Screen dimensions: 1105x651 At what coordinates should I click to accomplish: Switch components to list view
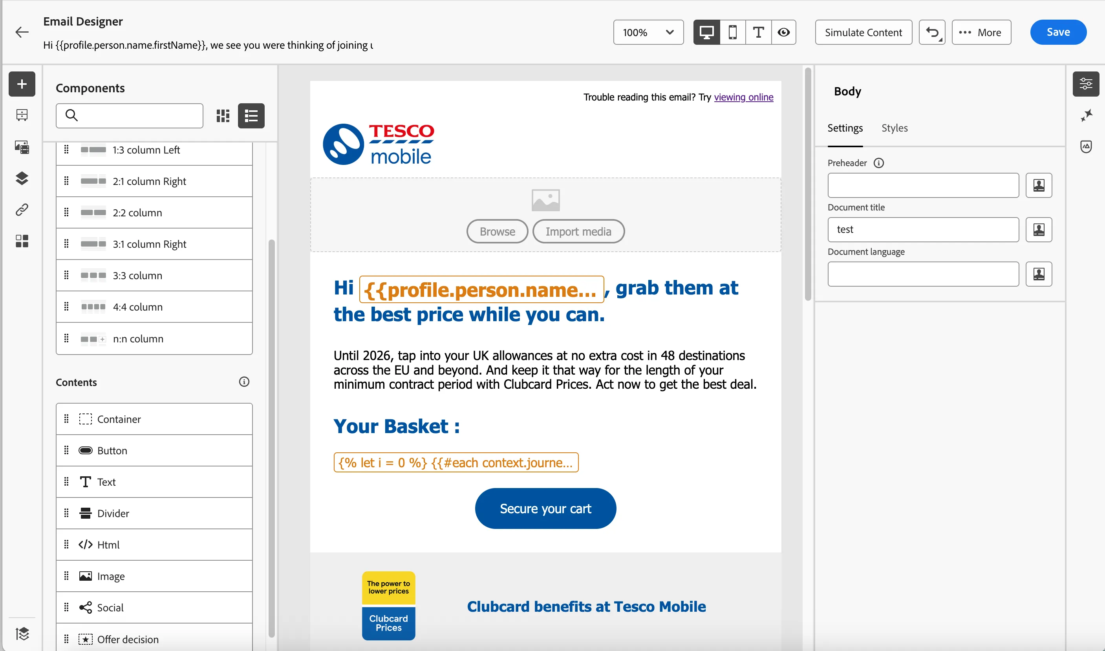[251, 116]
